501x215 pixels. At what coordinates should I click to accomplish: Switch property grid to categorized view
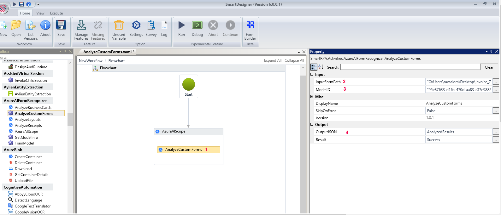click(314, 67)
